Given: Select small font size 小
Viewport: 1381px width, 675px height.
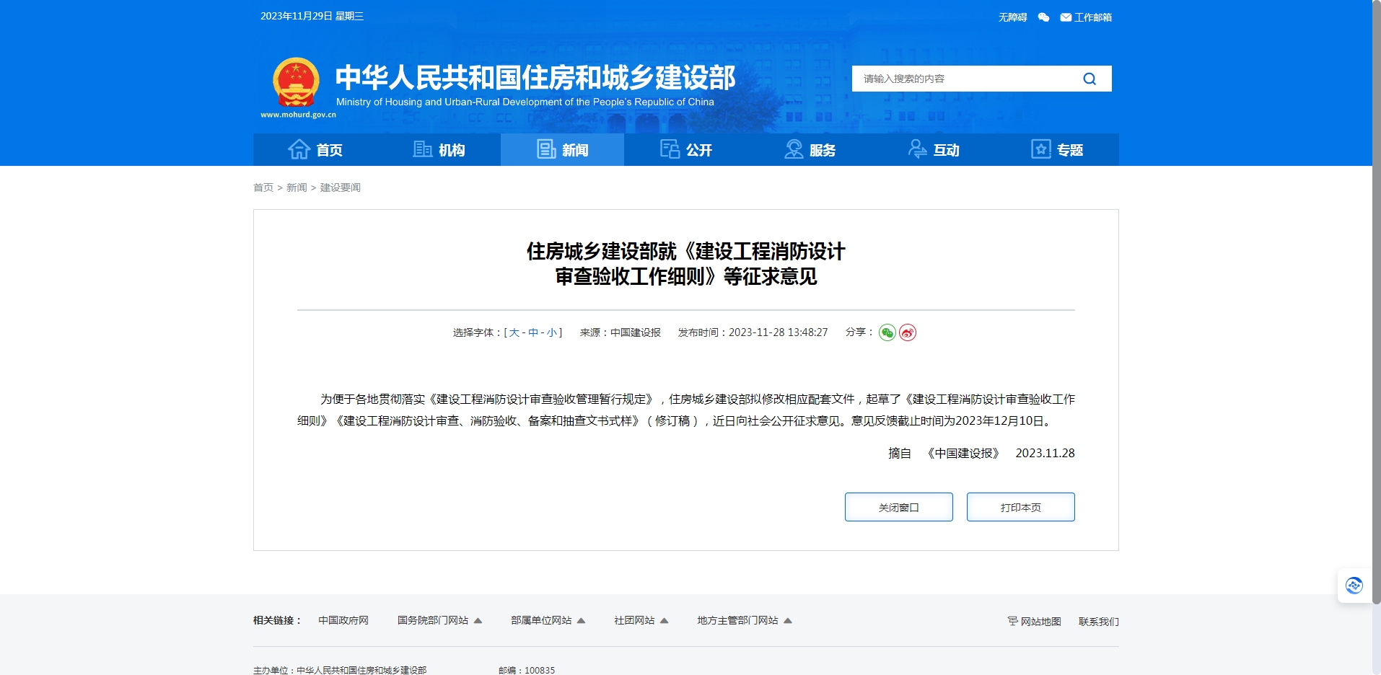Looking at the screenshot, I should (x=552, y=332).
